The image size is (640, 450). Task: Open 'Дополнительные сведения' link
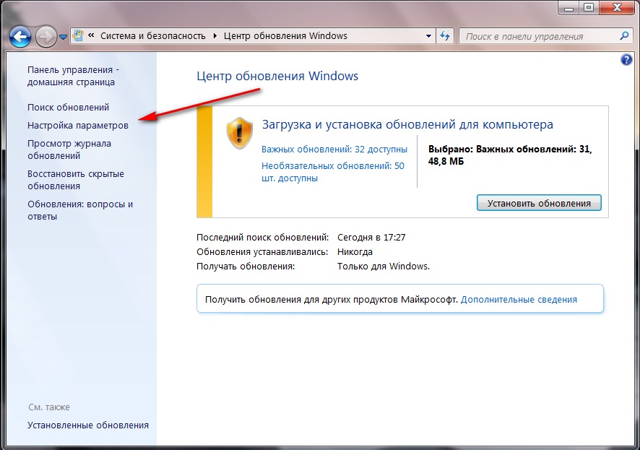tap(519, 300)
